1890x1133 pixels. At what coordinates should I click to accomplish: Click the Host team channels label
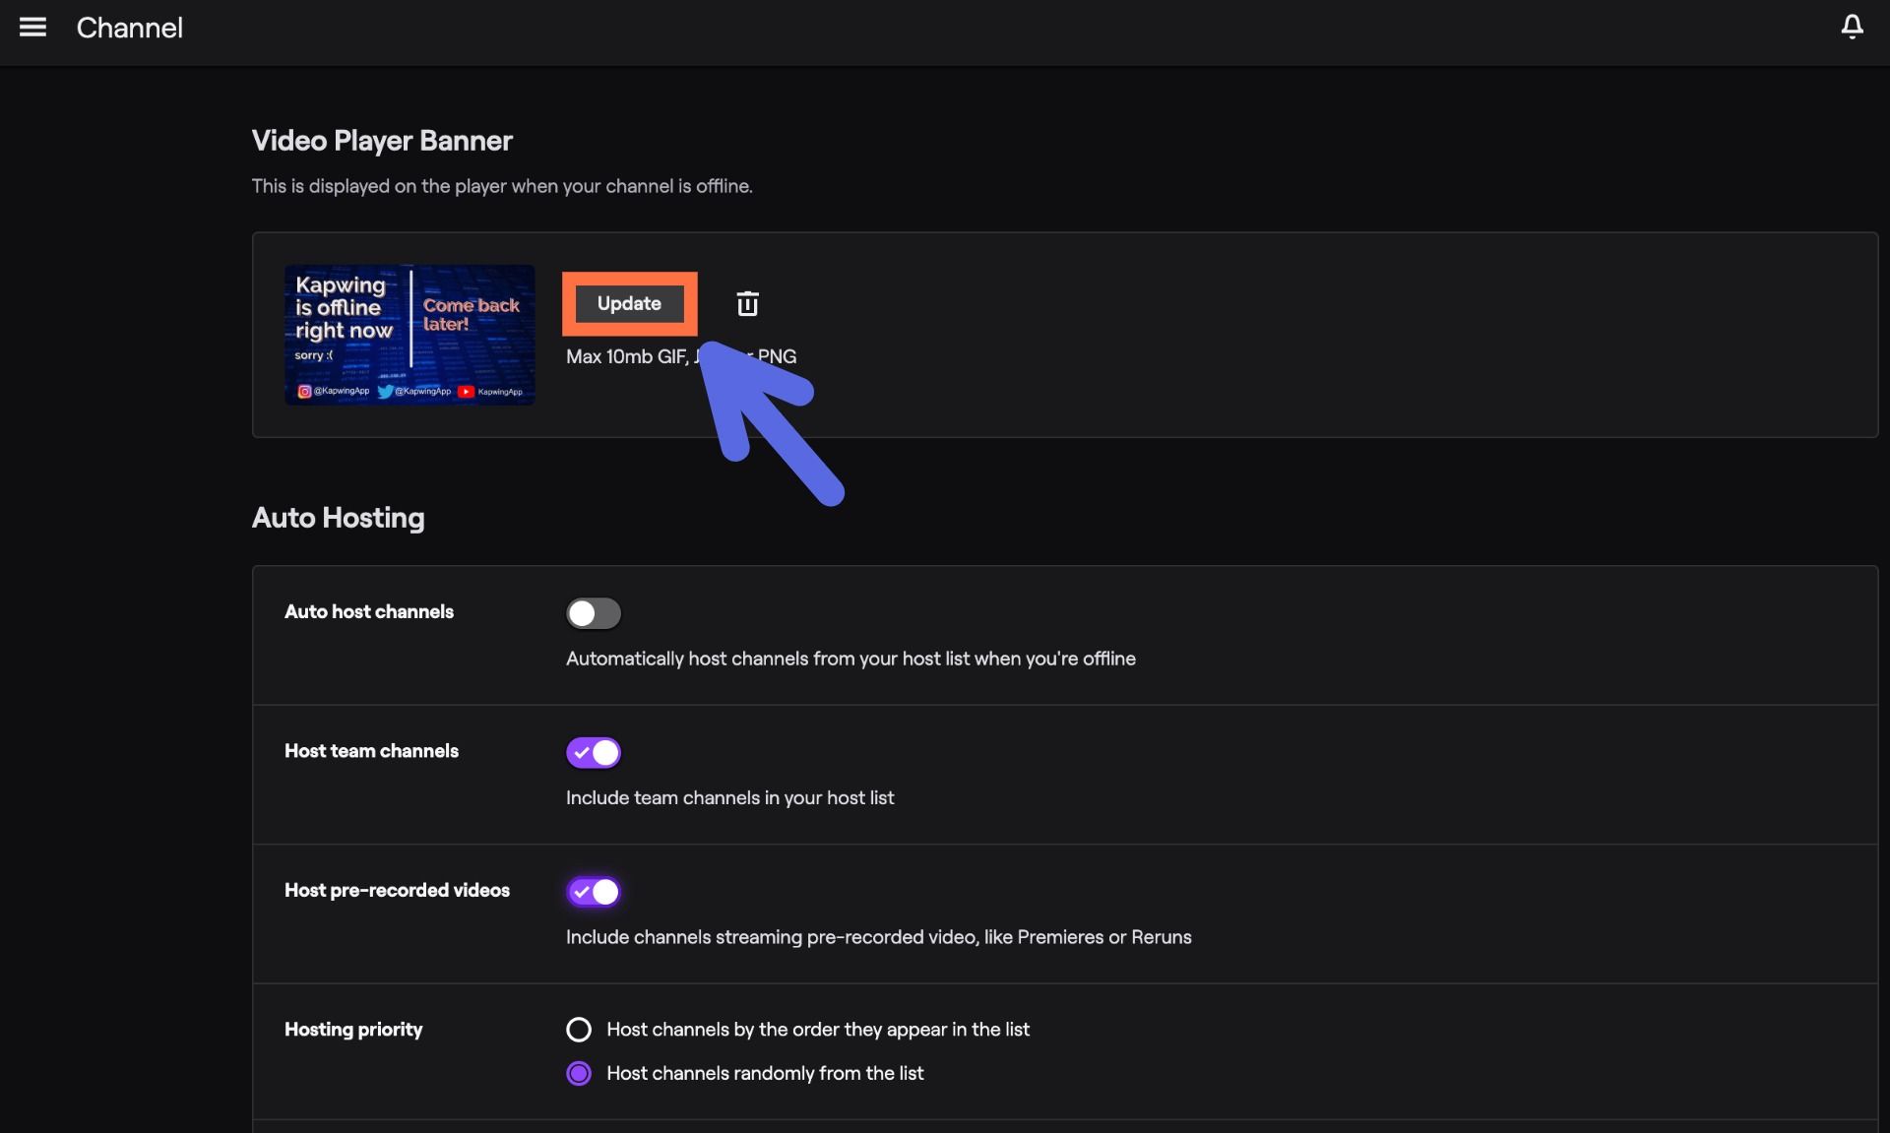(371, 751)
